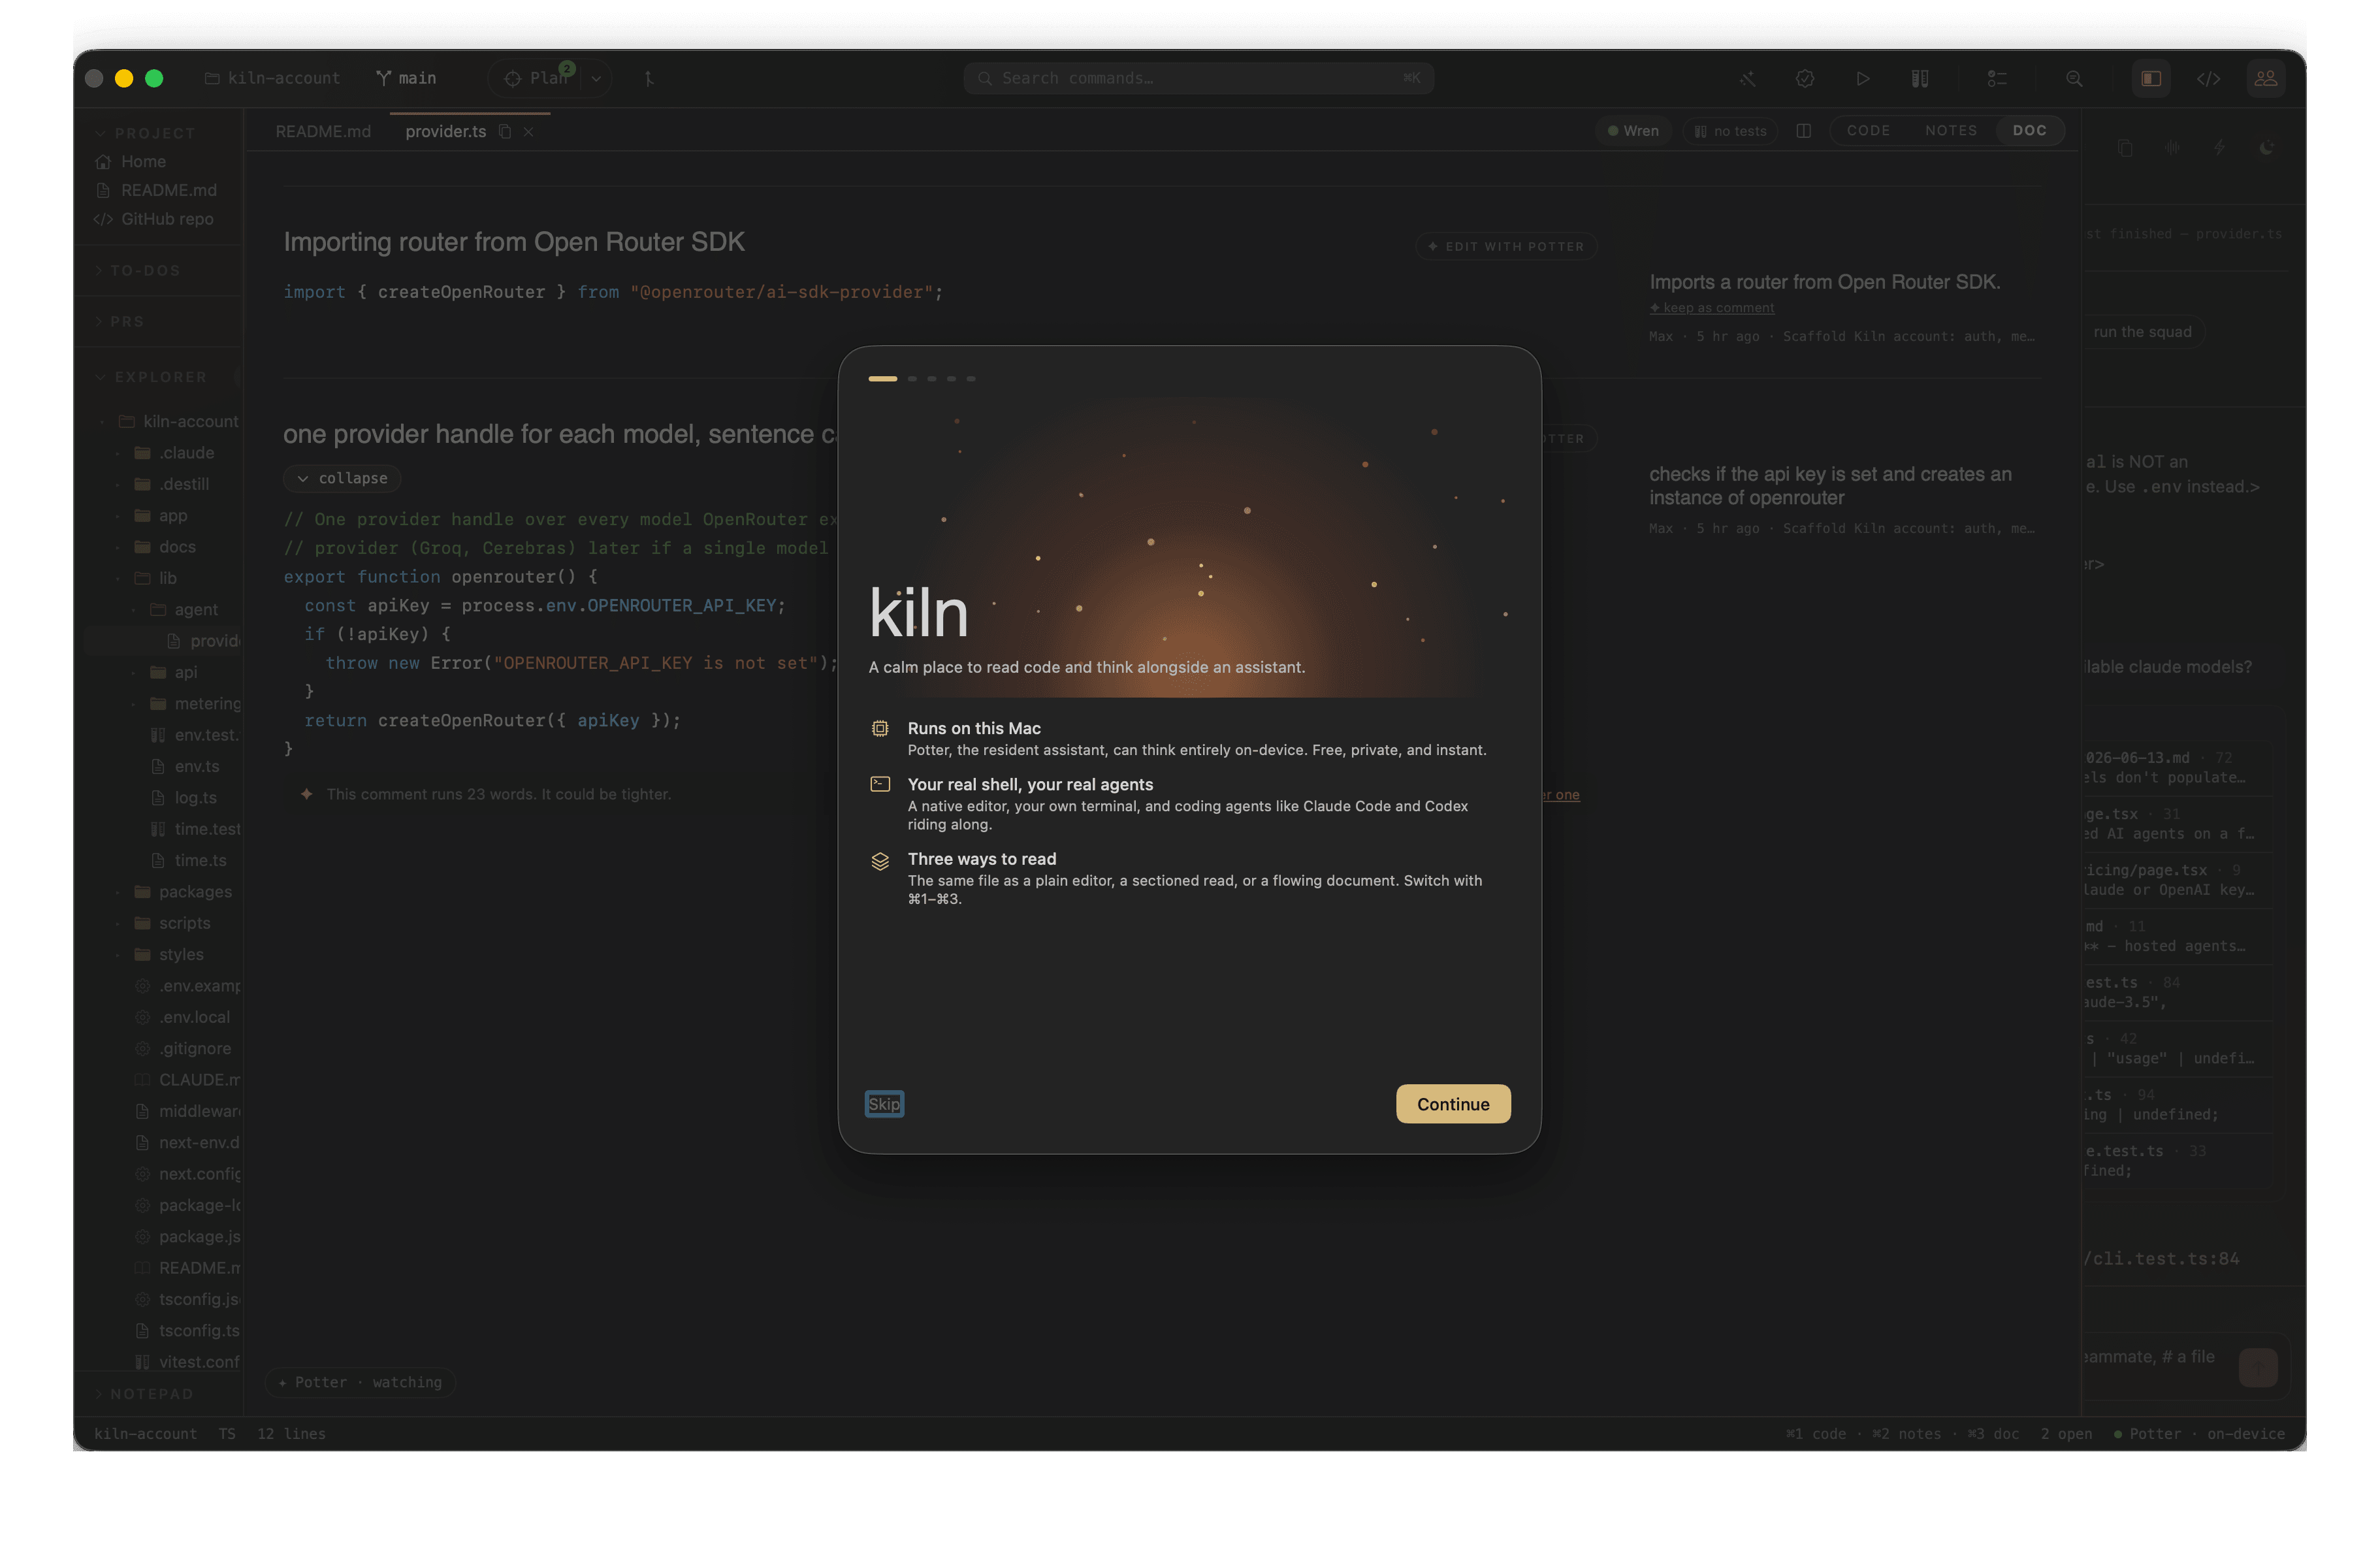This screenshot has width=2380, height=1548.
Task: Expand the NOTEPAD section
Action: (x=143, y=1393)
